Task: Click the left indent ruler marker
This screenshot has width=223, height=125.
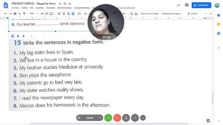Action: [8, 18]
